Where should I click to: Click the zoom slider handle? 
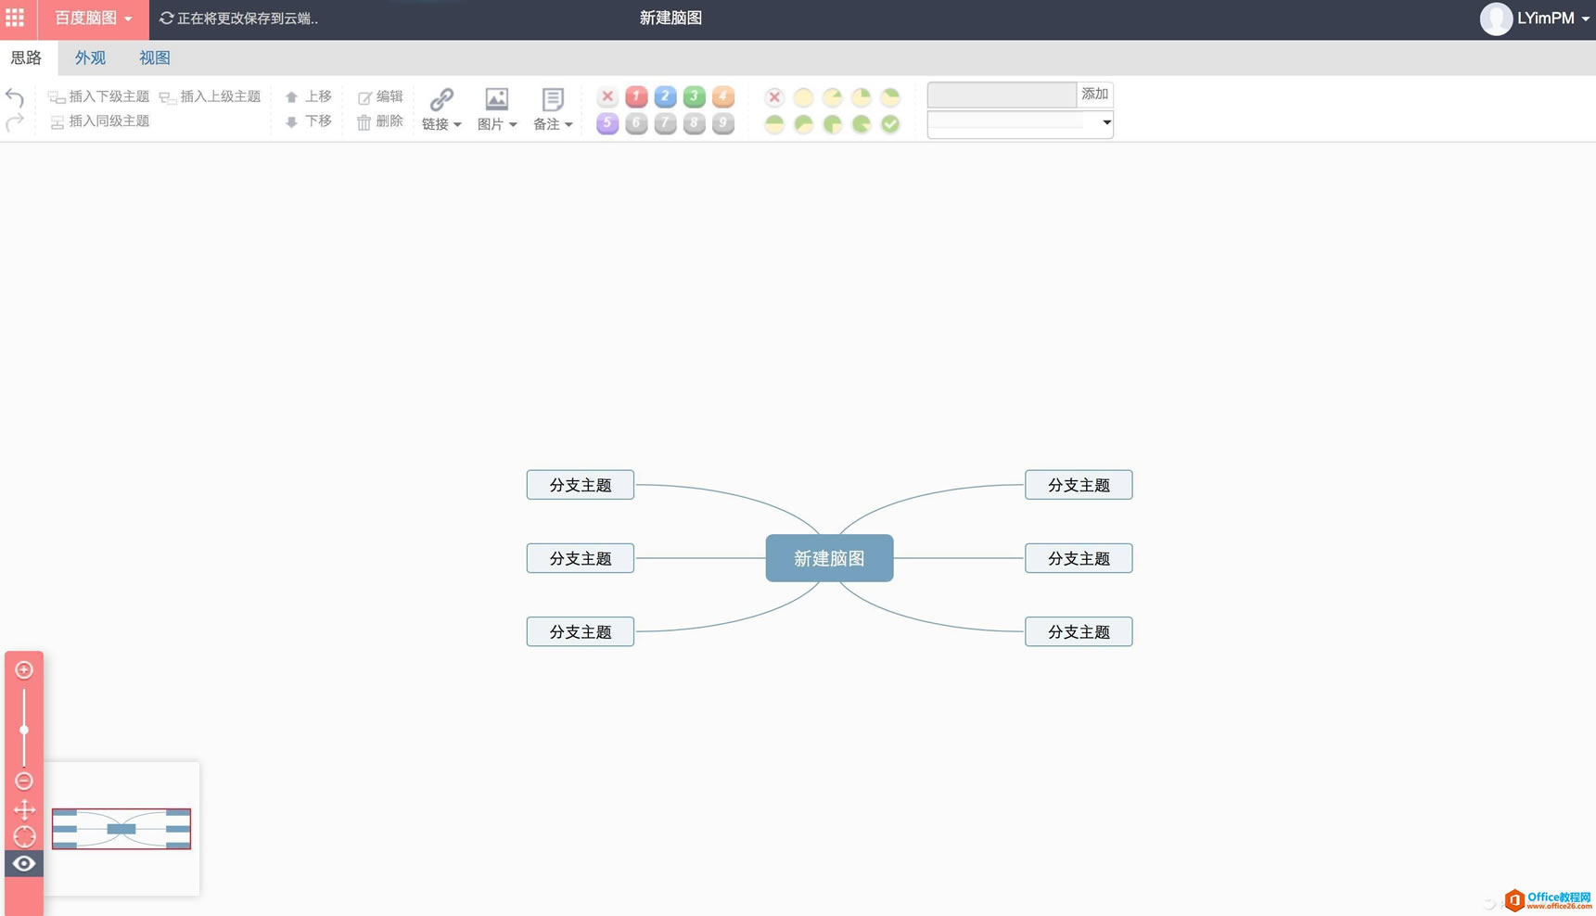[x=24, y=731]
